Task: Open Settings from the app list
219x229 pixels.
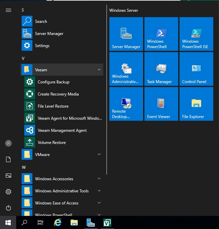Action: (42, 46)
